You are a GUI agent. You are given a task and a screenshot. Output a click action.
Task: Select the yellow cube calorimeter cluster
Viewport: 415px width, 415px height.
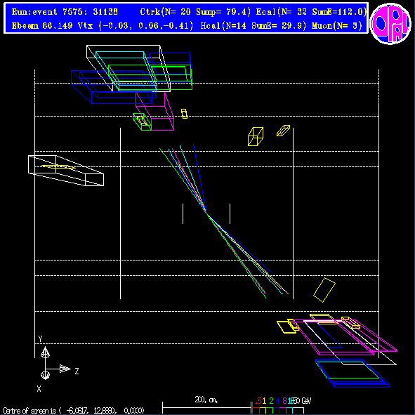(256, 136)
